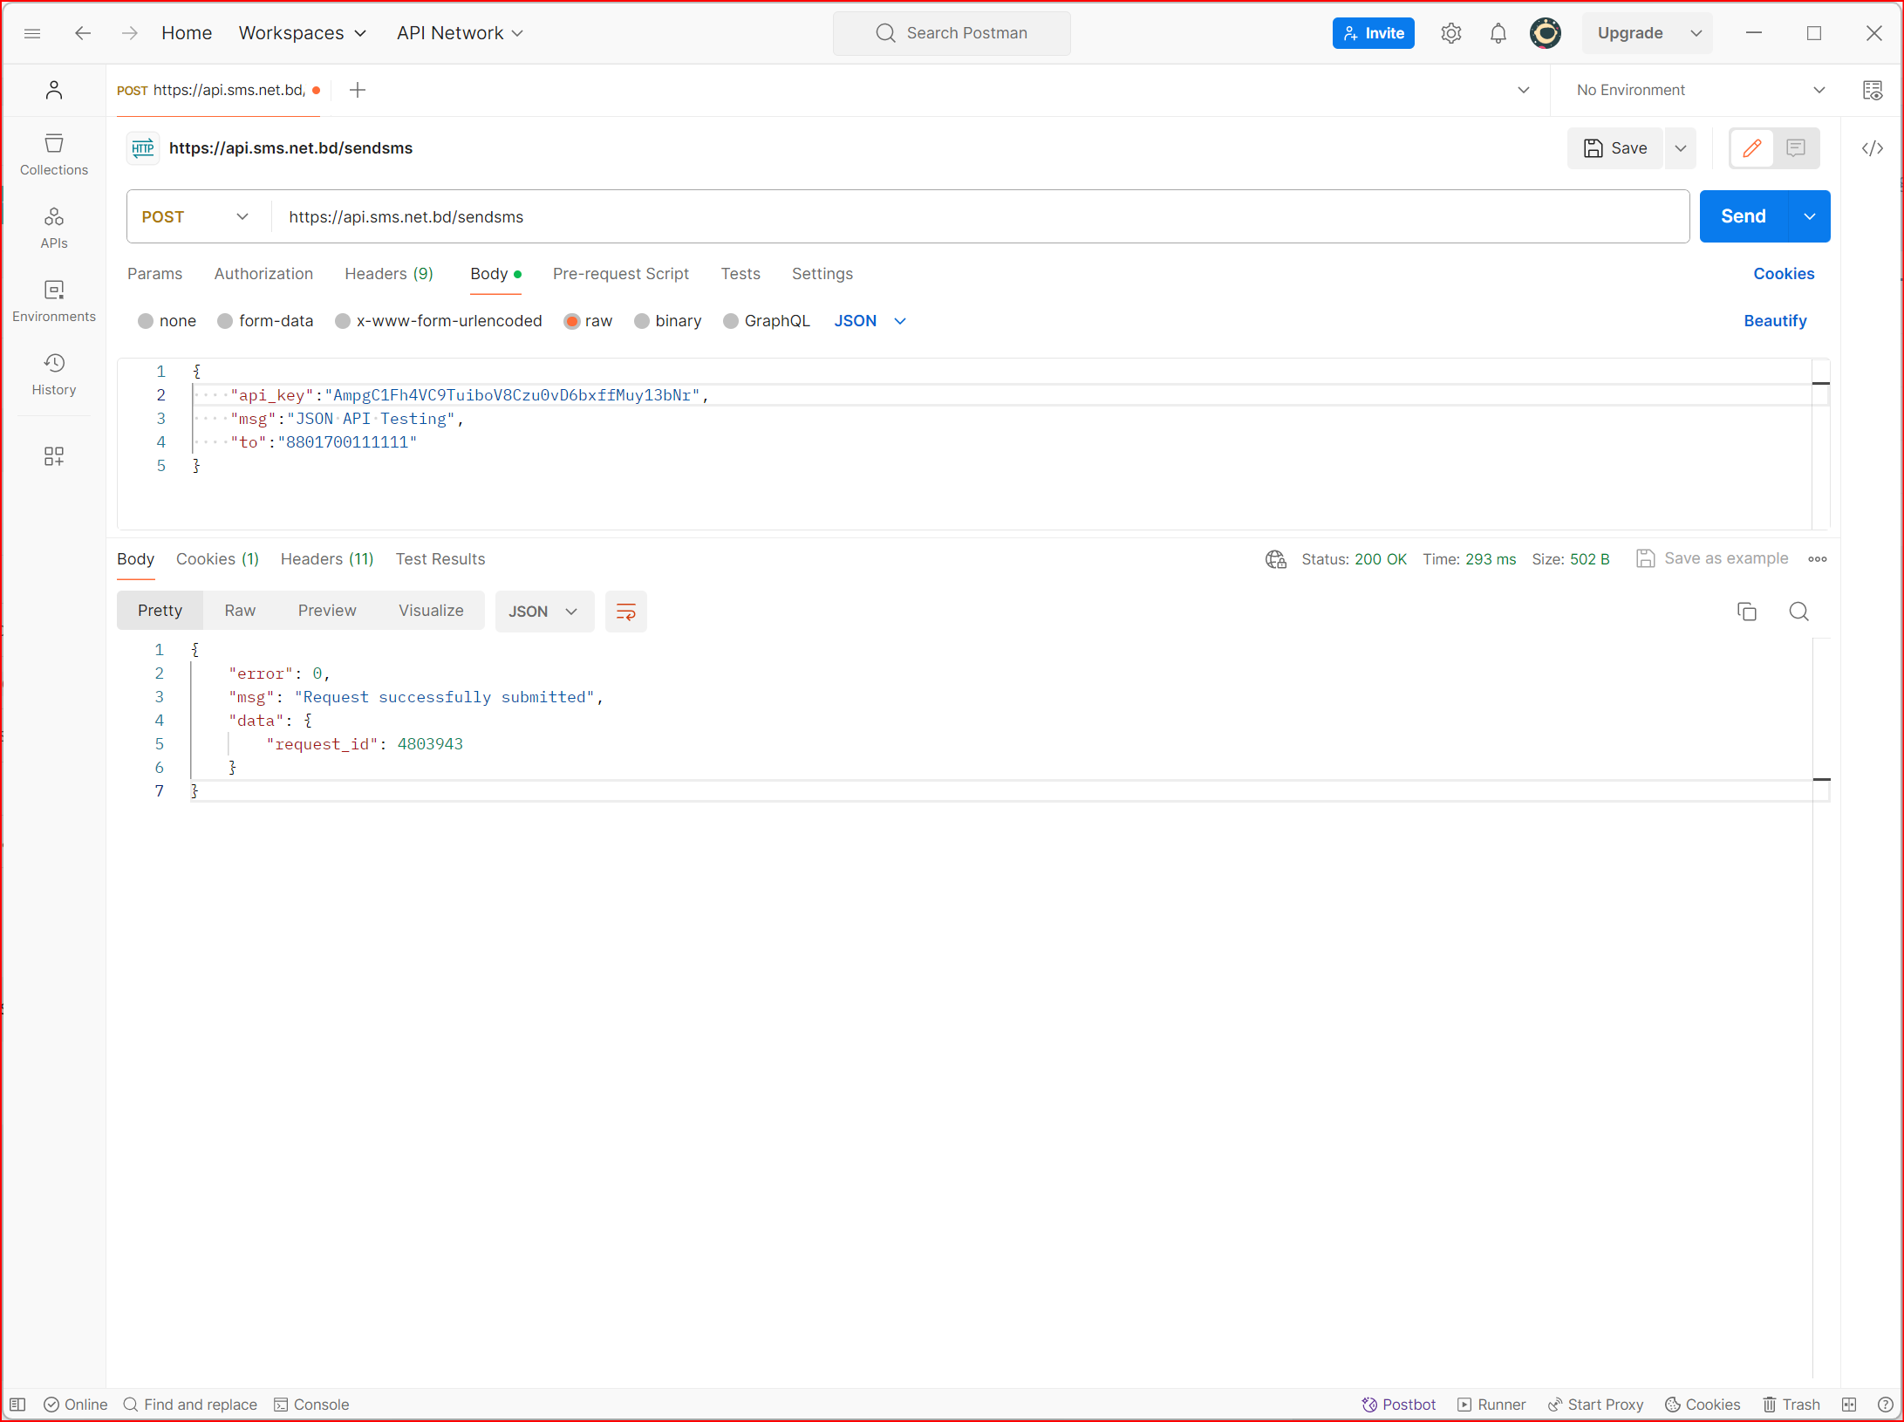The width and height of the screenshot is (1904, 1422).
Task: Open the Collections sidebar panel
Action: [x=53, y=154]
